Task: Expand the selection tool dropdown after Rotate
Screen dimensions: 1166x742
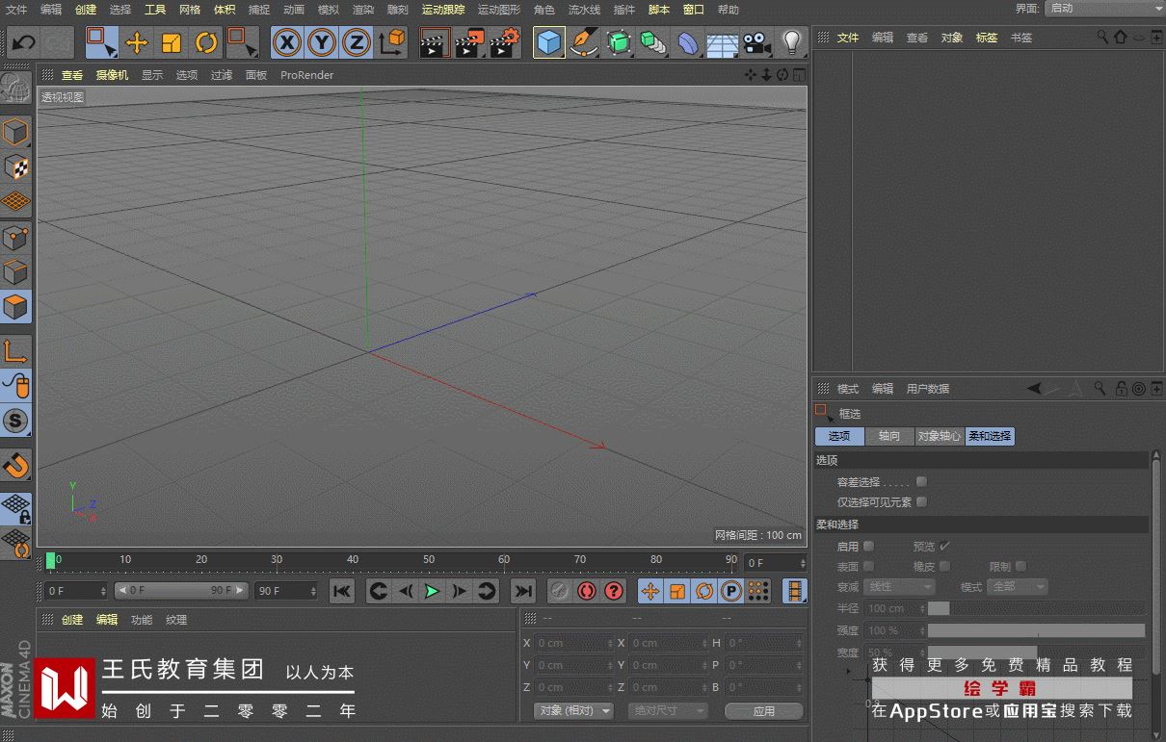Action: [x=242, y=42]
